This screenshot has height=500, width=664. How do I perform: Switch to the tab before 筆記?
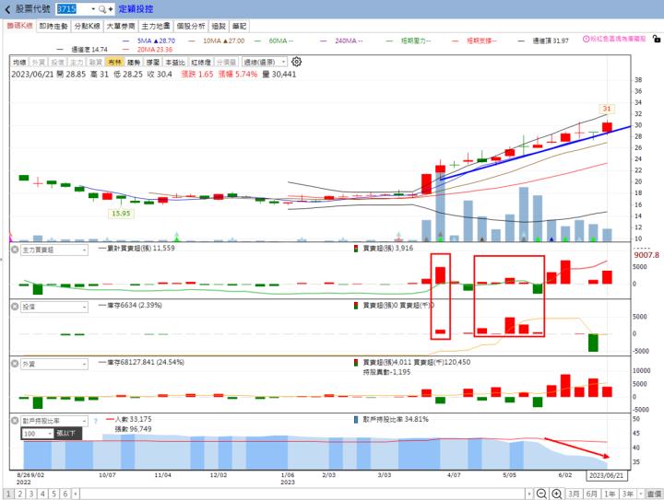click(219, 26)
